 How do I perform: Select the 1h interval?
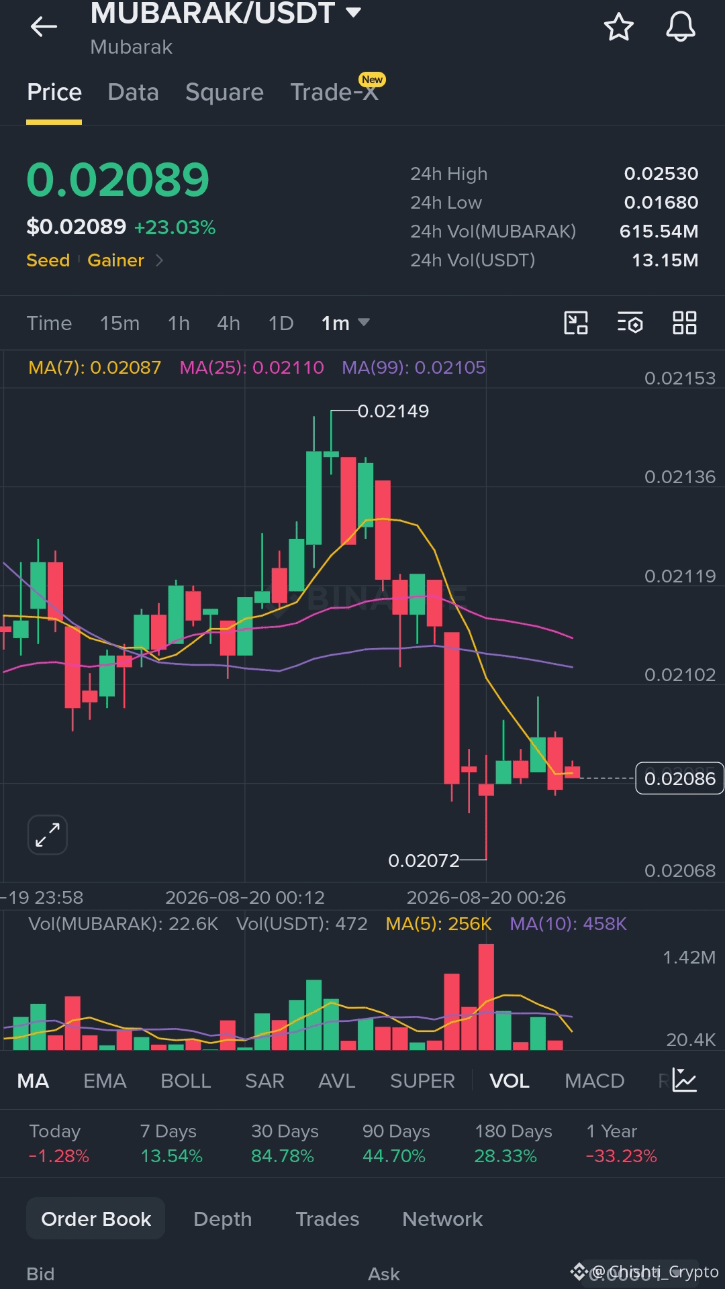(179, 323)
